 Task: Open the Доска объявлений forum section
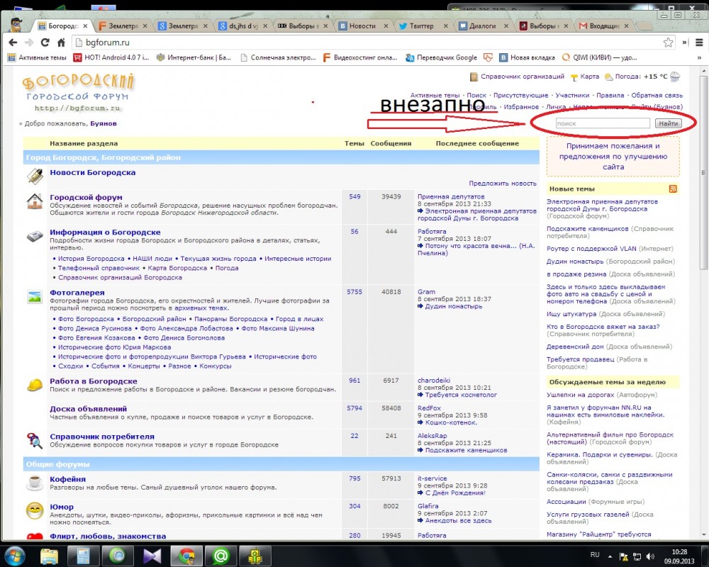click(x=89, y=409)
